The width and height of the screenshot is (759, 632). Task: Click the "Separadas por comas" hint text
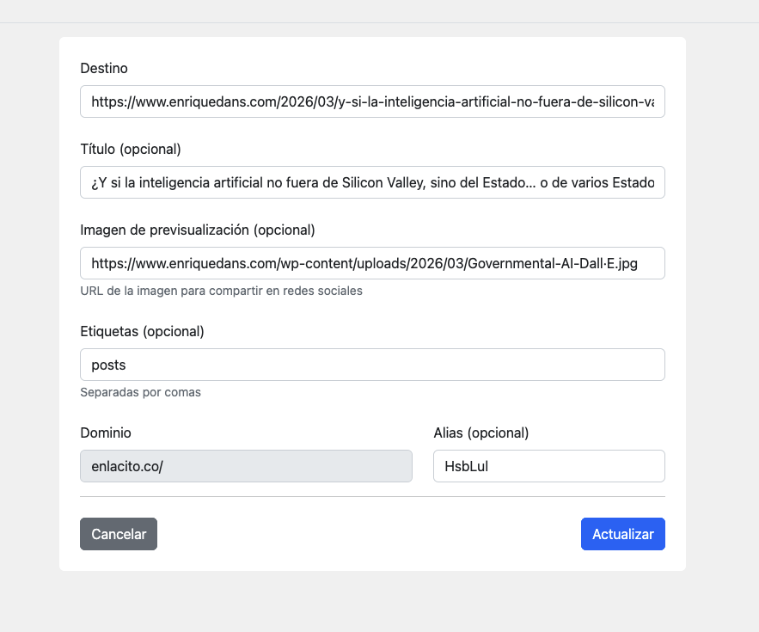pyautogui.click(x=140, y=392)
